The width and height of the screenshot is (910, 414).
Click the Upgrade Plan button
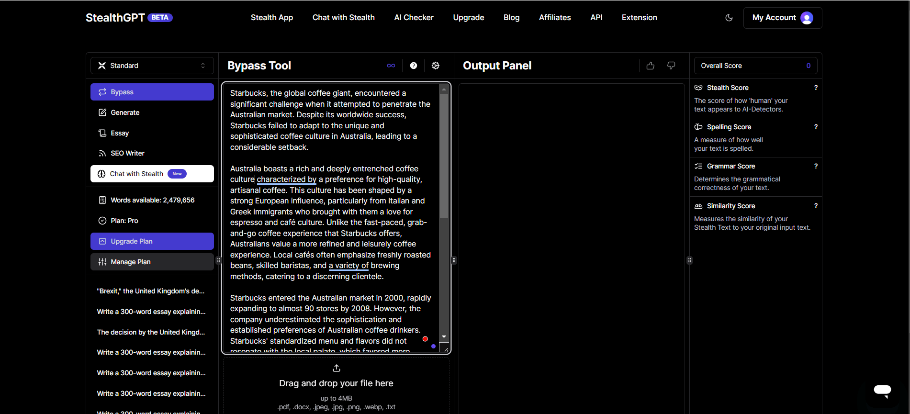coord(152,241)
